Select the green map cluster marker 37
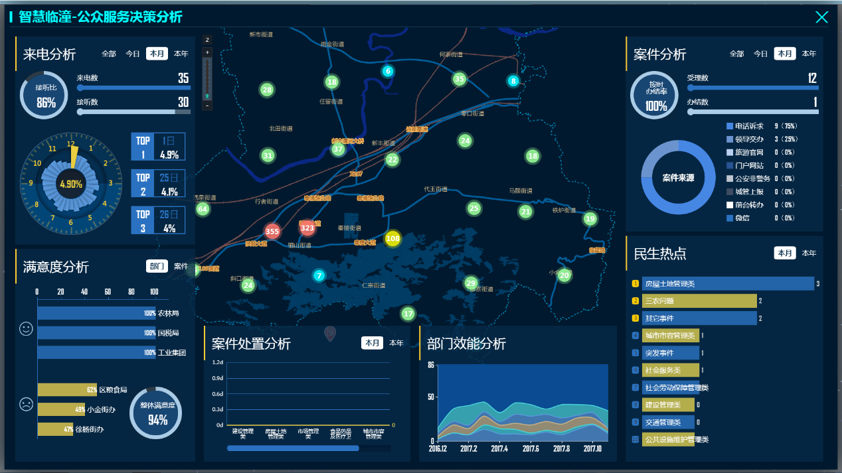This screenshot has height=473, width=842. 339,149
